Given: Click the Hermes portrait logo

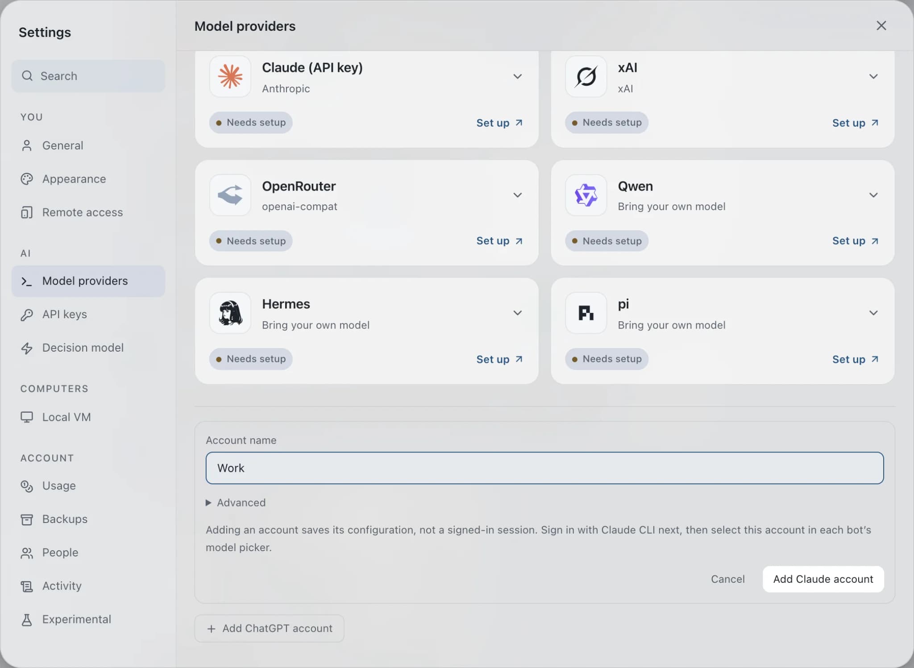Looking at the screenshot, I should point(230,313).
